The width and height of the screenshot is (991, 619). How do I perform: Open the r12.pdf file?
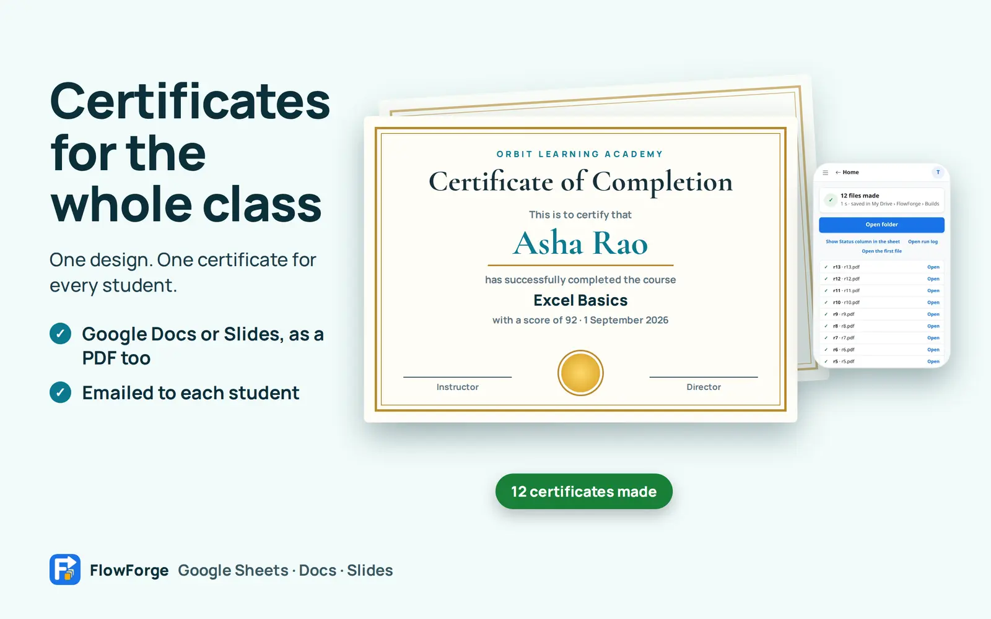coord(933,279)
